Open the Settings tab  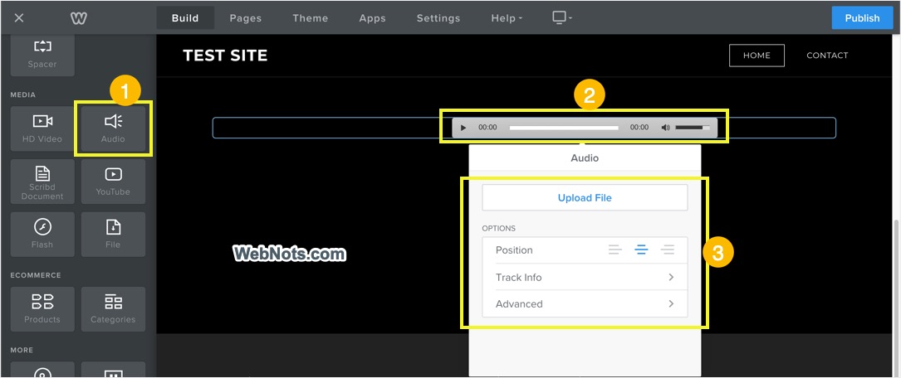(438, 17)
